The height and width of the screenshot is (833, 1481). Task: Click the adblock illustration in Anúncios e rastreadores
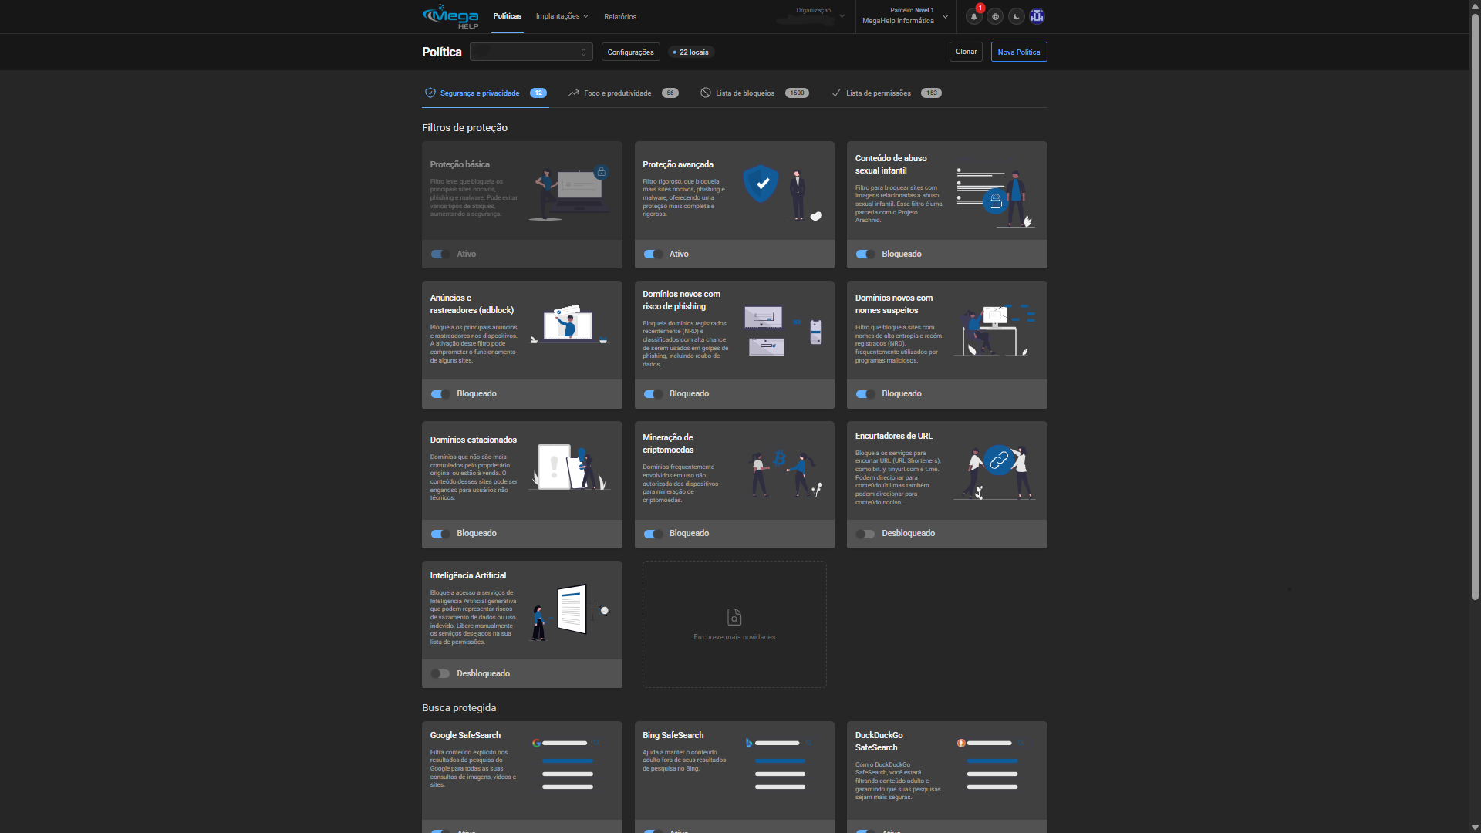click(569, 324)
